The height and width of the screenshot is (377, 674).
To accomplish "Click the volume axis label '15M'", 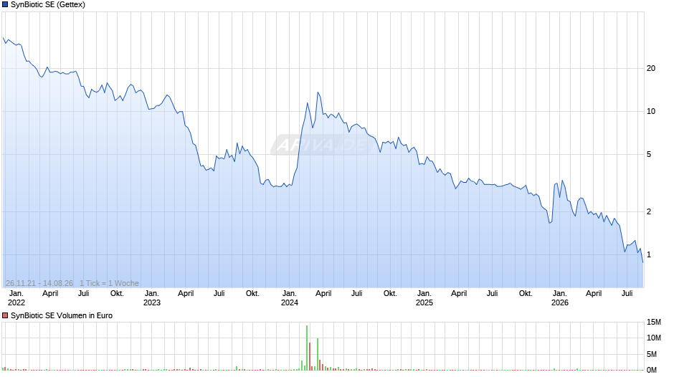I will pyautogui.click(x=653, y=322).
